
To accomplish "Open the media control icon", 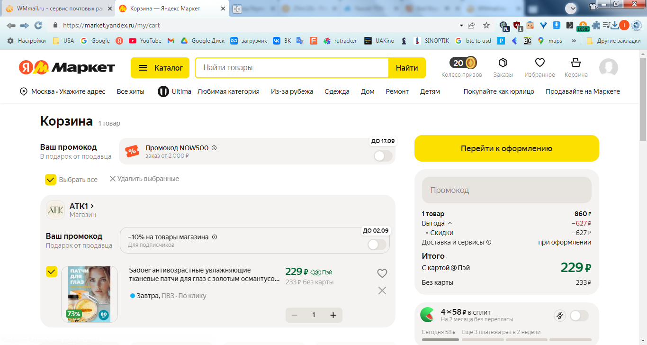I will (x=606, y=25).
